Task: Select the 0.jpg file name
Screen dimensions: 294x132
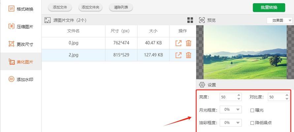Action: tap(74, 43)
